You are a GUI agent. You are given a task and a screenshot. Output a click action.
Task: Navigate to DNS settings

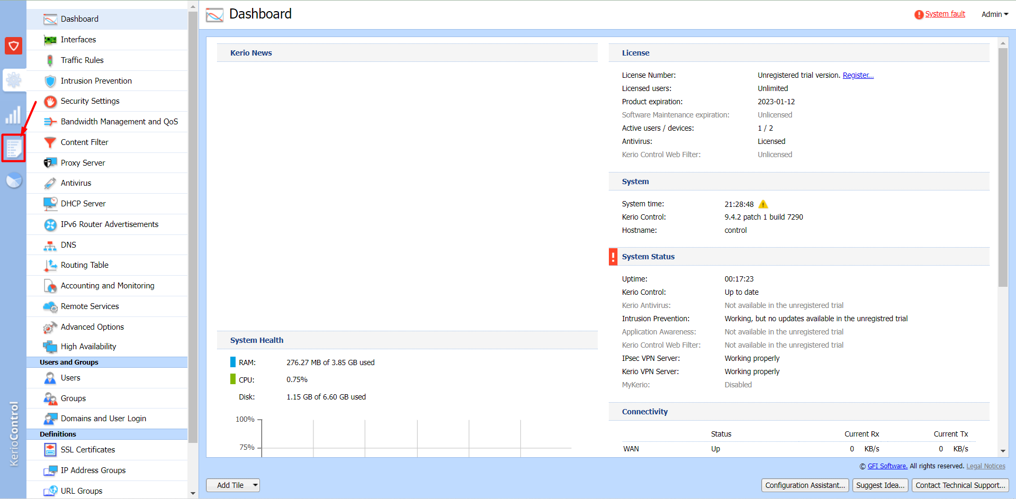(x=107, y=245)
